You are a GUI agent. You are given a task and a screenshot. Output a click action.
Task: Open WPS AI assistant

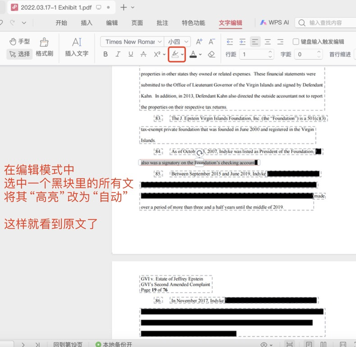tap(274, 23)
